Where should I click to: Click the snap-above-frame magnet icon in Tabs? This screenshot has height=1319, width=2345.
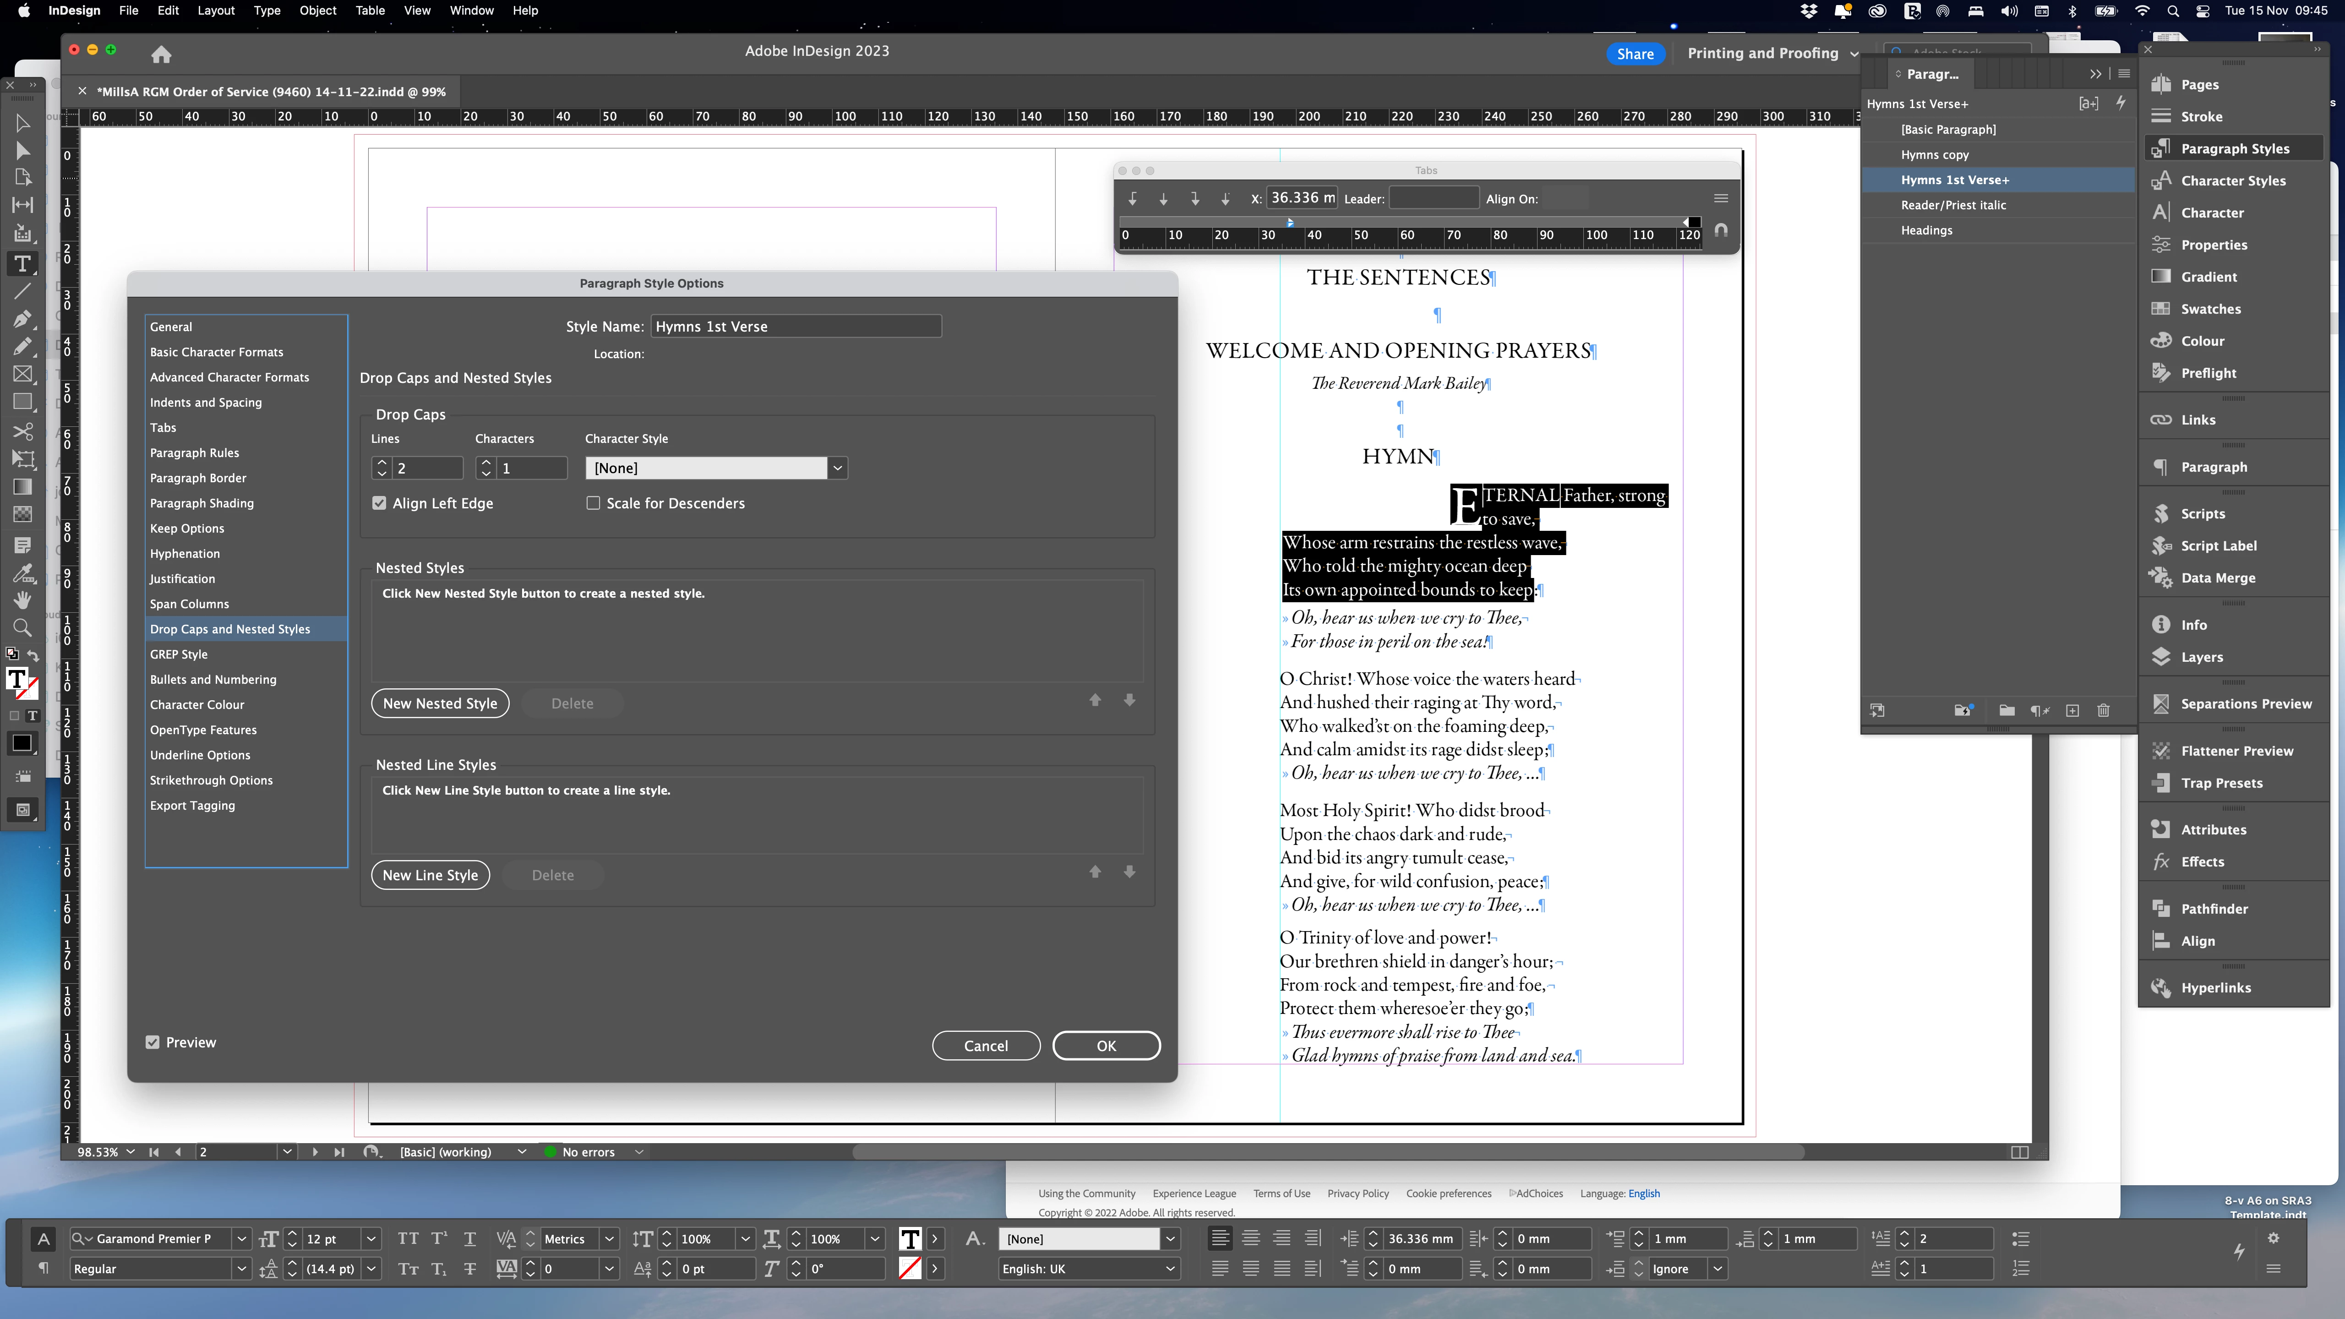(1721, 230)
